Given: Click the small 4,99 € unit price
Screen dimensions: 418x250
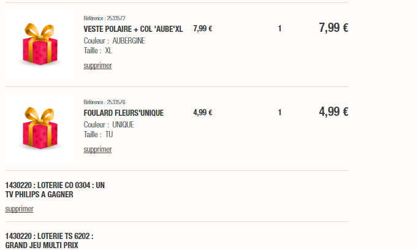Looking at the screenshot, I should point(202,113).
